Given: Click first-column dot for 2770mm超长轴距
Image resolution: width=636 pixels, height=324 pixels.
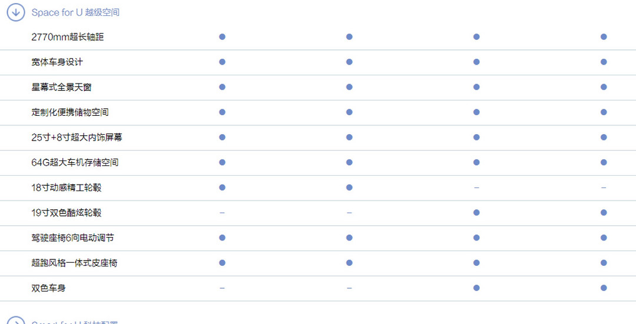Looking at the screenshot, I should (x=222, y=37).
